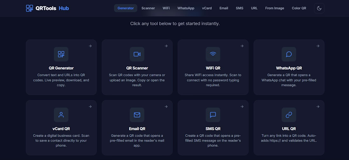
Task: Click 'Convert text and URLs into QR' description
Action: pyautogui.click(x=61, y=75)
